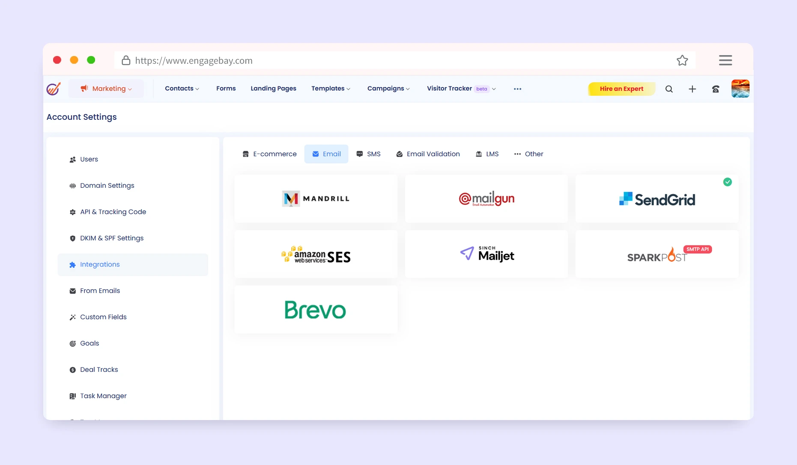Switch to the SMS integrations tab
This screenshot has width=797, height=465.
(x=368, y=154)
